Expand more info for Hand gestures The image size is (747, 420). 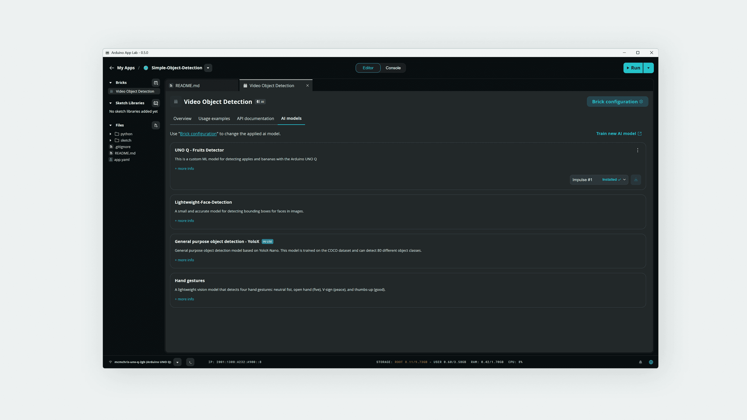[184, 299]
